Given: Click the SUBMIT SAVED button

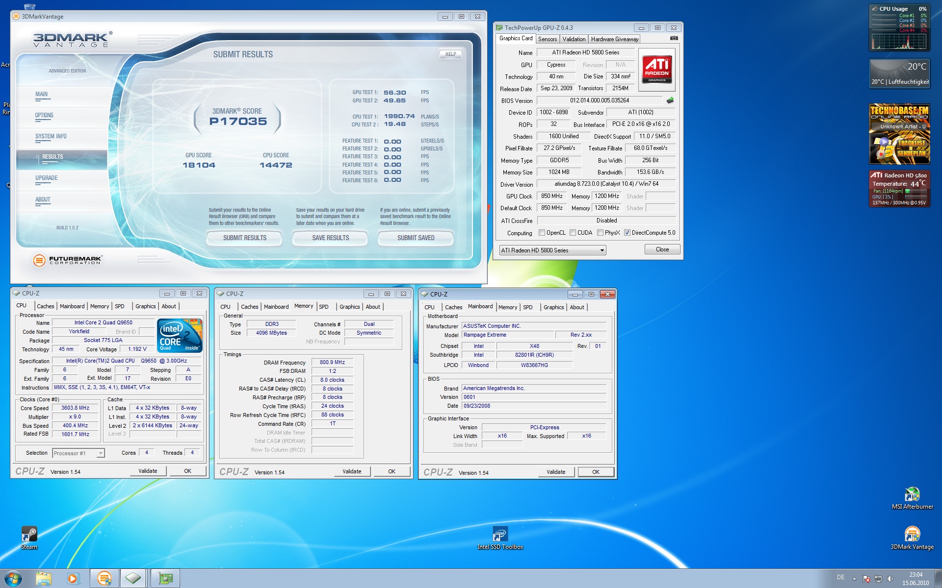Looking at the screenshot, I should [x=416, y=238].
